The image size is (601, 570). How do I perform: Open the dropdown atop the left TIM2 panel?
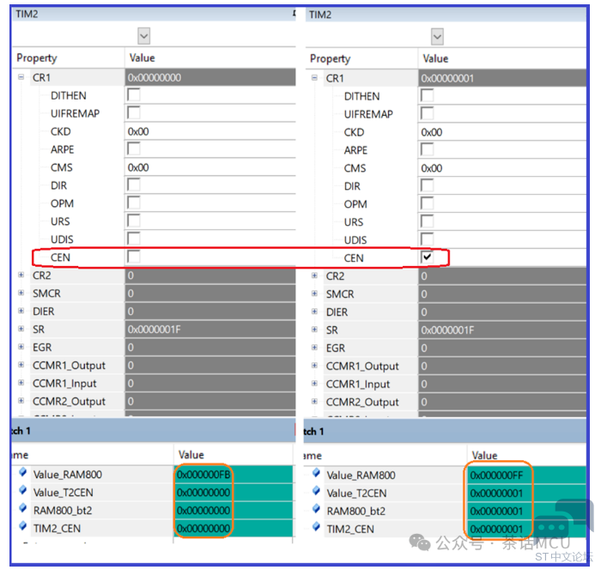point(143,36)
